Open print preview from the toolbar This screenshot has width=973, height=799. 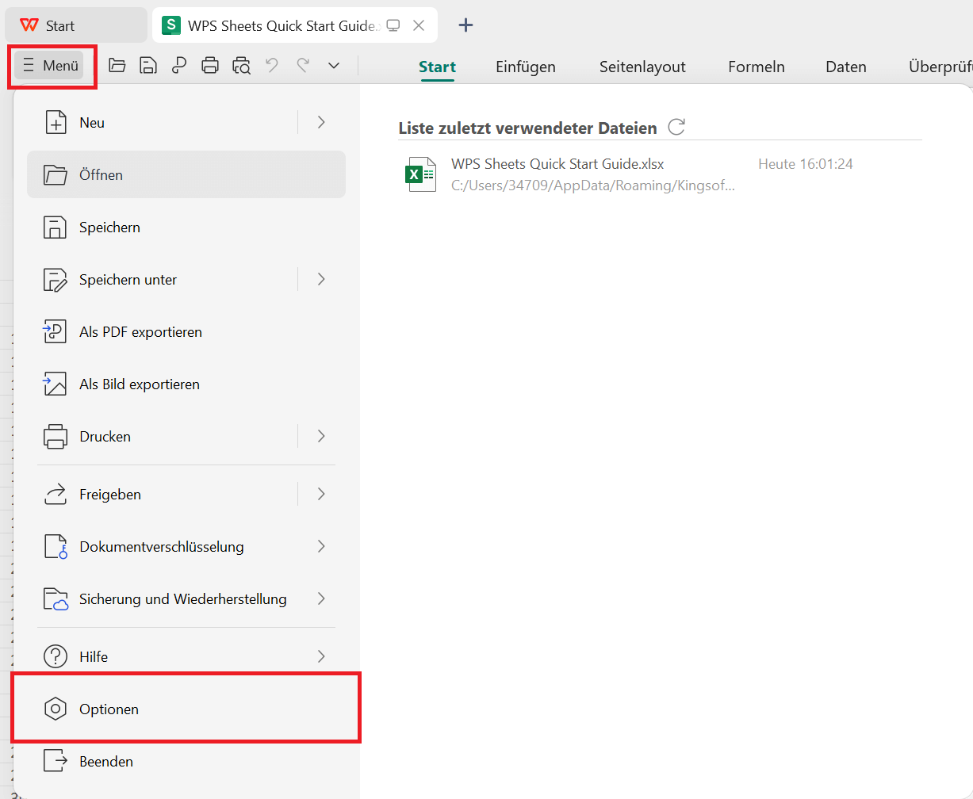click(241, 66)
